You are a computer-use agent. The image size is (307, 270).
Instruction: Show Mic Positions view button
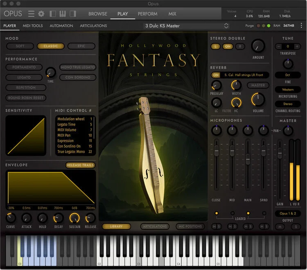coord(190,227)
